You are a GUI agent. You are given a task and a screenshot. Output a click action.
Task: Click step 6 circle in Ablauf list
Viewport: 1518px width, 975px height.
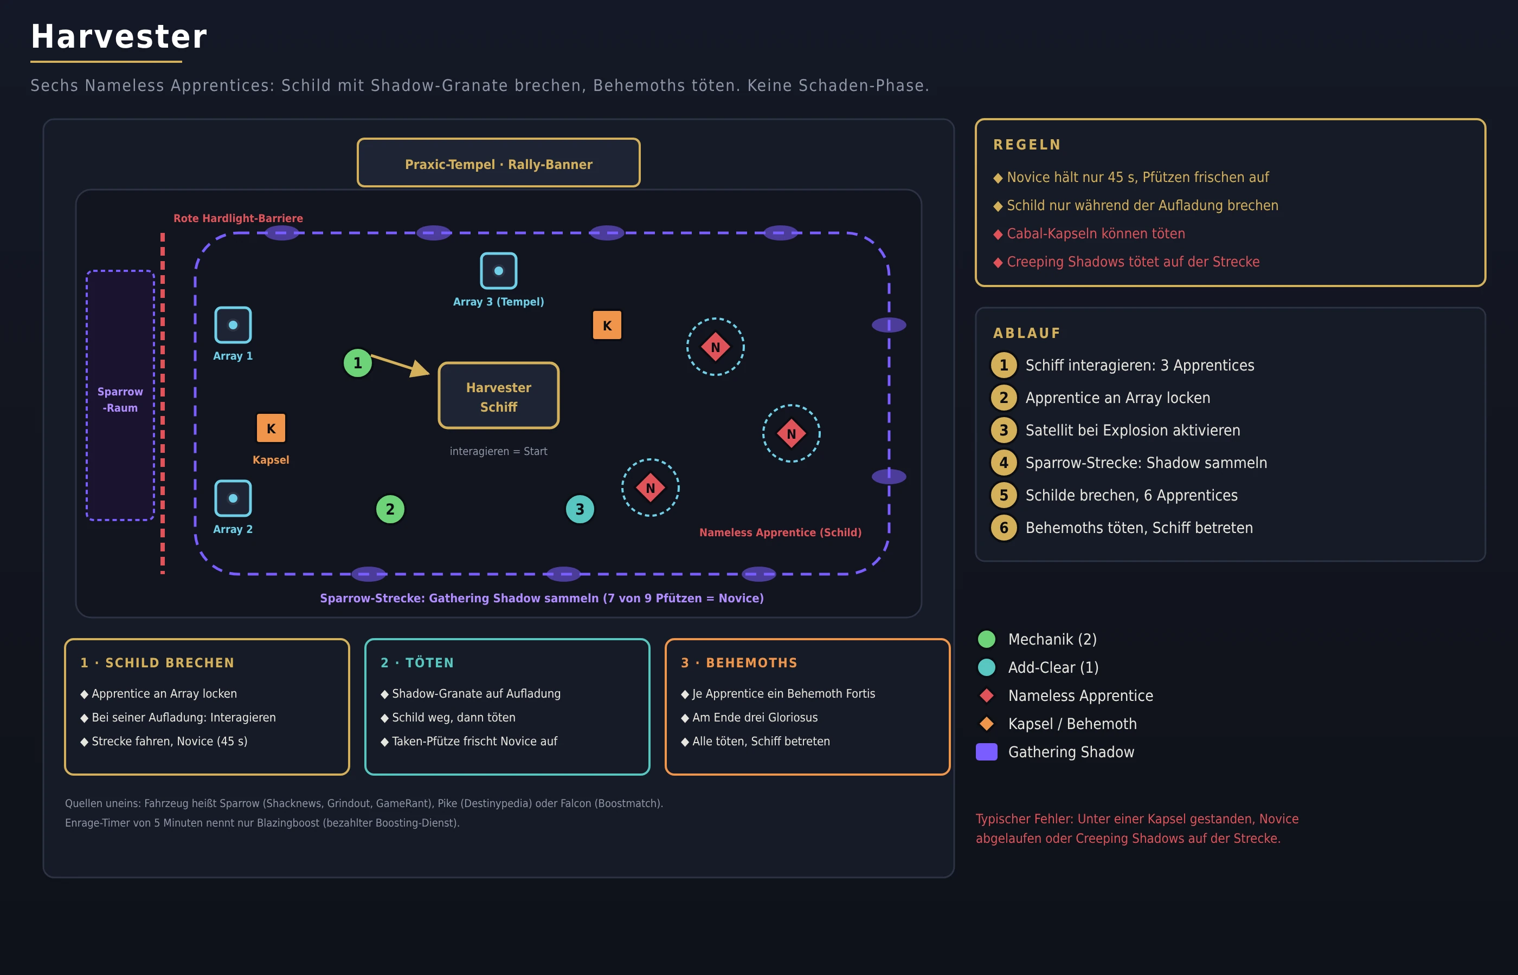[x=1004, y=528]
